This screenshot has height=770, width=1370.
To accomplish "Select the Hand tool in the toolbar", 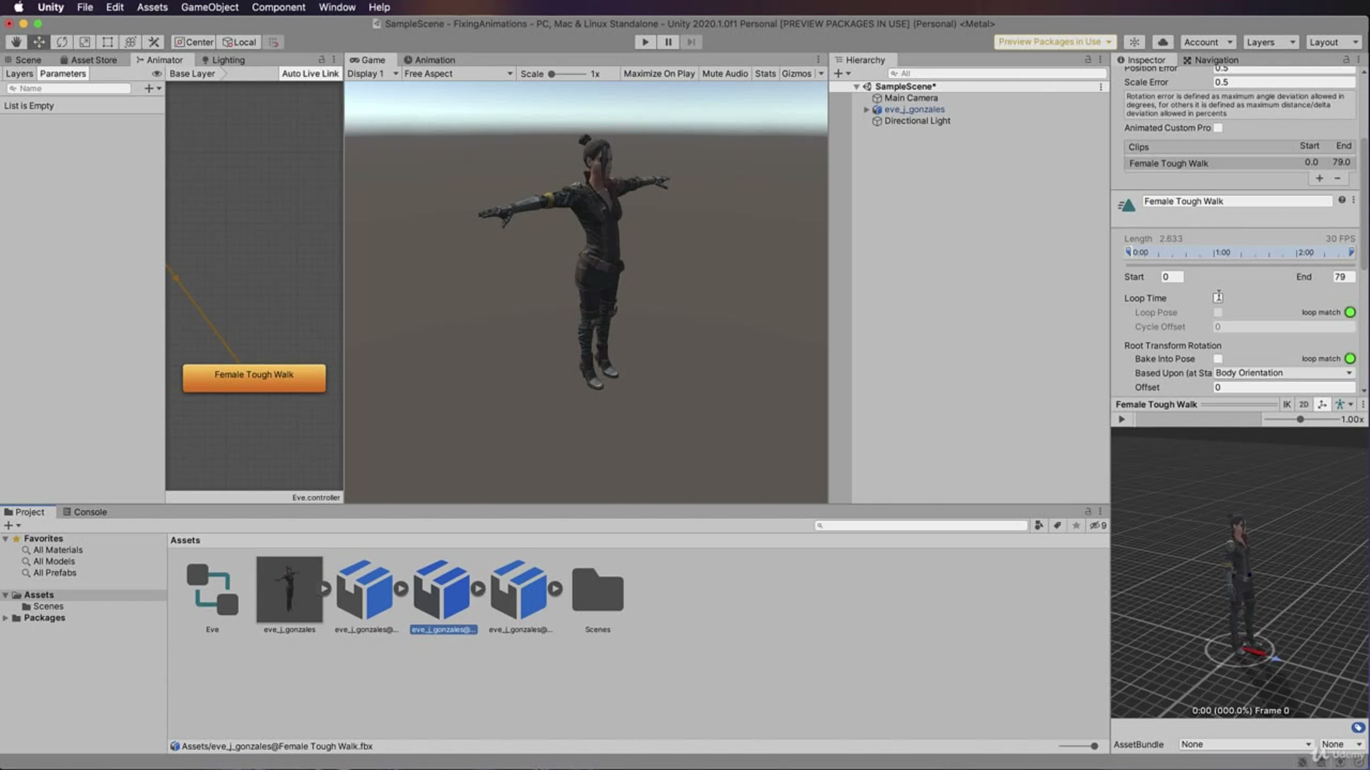I will tap(16, 42).
